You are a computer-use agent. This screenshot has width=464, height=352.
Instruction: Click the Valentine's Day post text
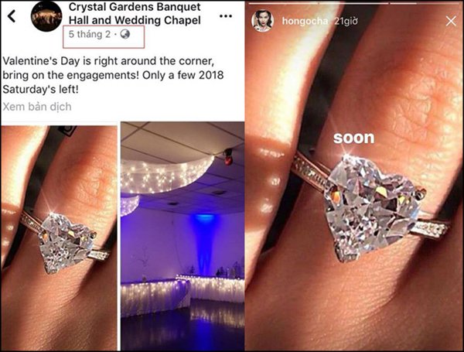[113, 75]
